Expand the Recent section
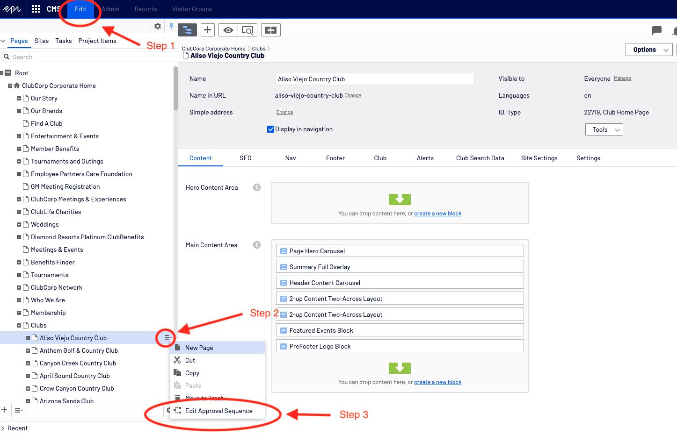 [3, 428]
